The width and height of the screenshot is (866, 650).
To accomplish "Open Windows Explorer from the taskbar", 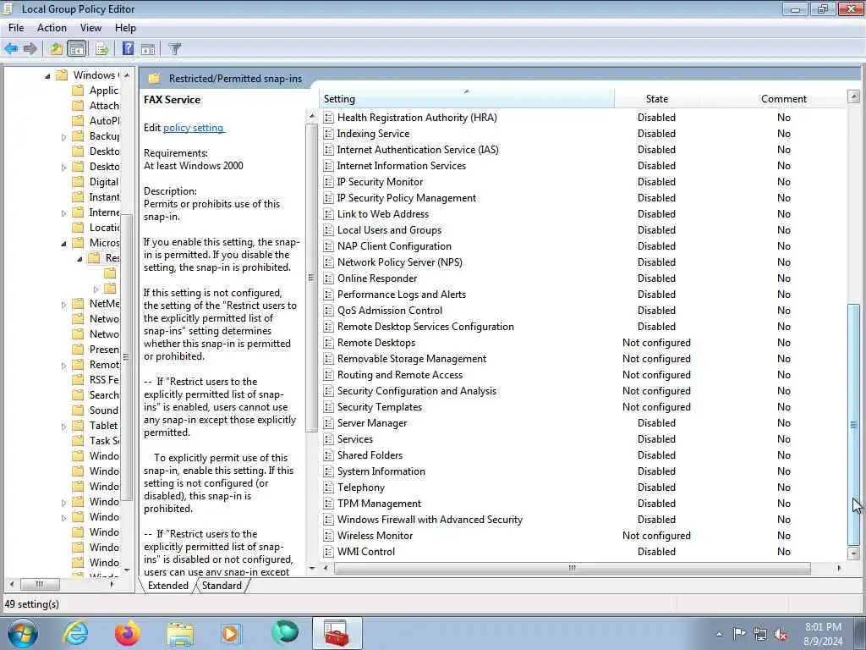I will coord(180,634).
